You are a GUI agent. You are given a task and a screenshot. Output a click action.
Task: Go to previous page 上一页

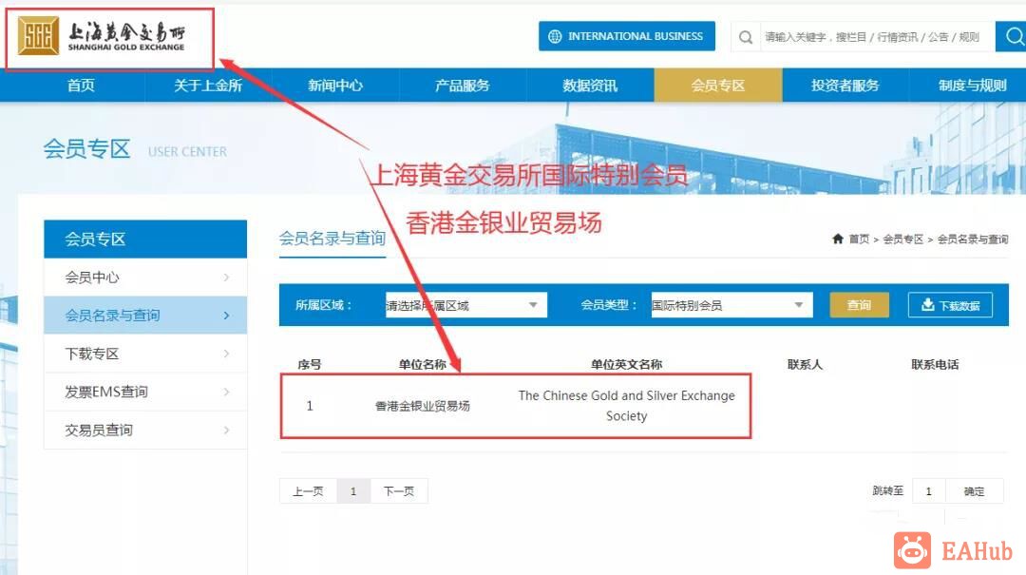[308, 491]
